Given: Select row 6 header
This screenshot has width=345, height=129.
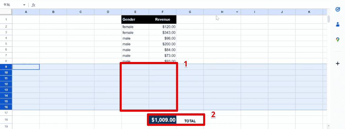Looking at the screenshot, I should [x=6, y=50].
